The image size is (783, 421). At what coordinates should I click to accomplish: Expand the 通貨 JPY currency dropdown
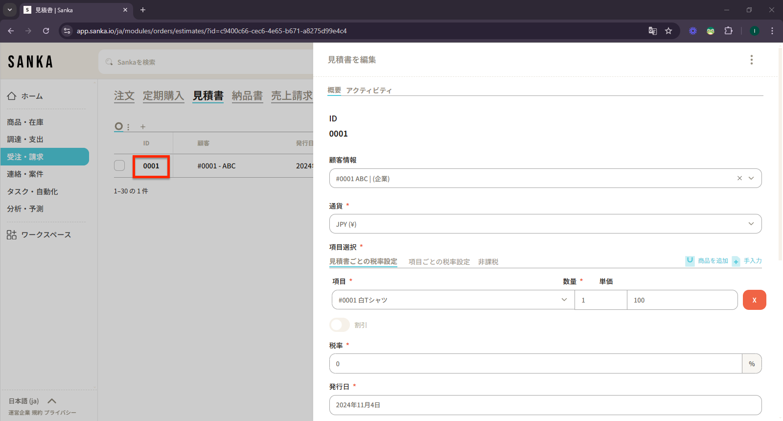(x=545, y=224)
